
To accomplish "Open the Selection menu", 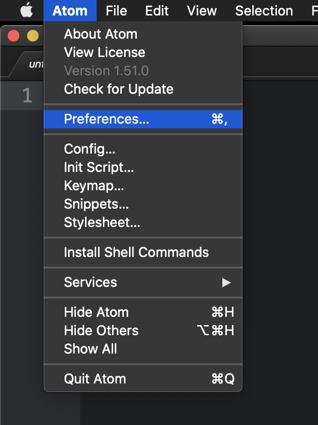I will (x=264, y=11).
